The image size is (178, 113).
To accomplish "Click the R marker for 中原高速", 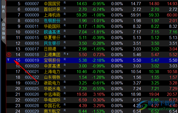I will coord(65,65).
